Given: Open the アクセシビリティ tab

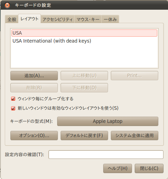Looking at the screenshot, I should coord(58,19).
